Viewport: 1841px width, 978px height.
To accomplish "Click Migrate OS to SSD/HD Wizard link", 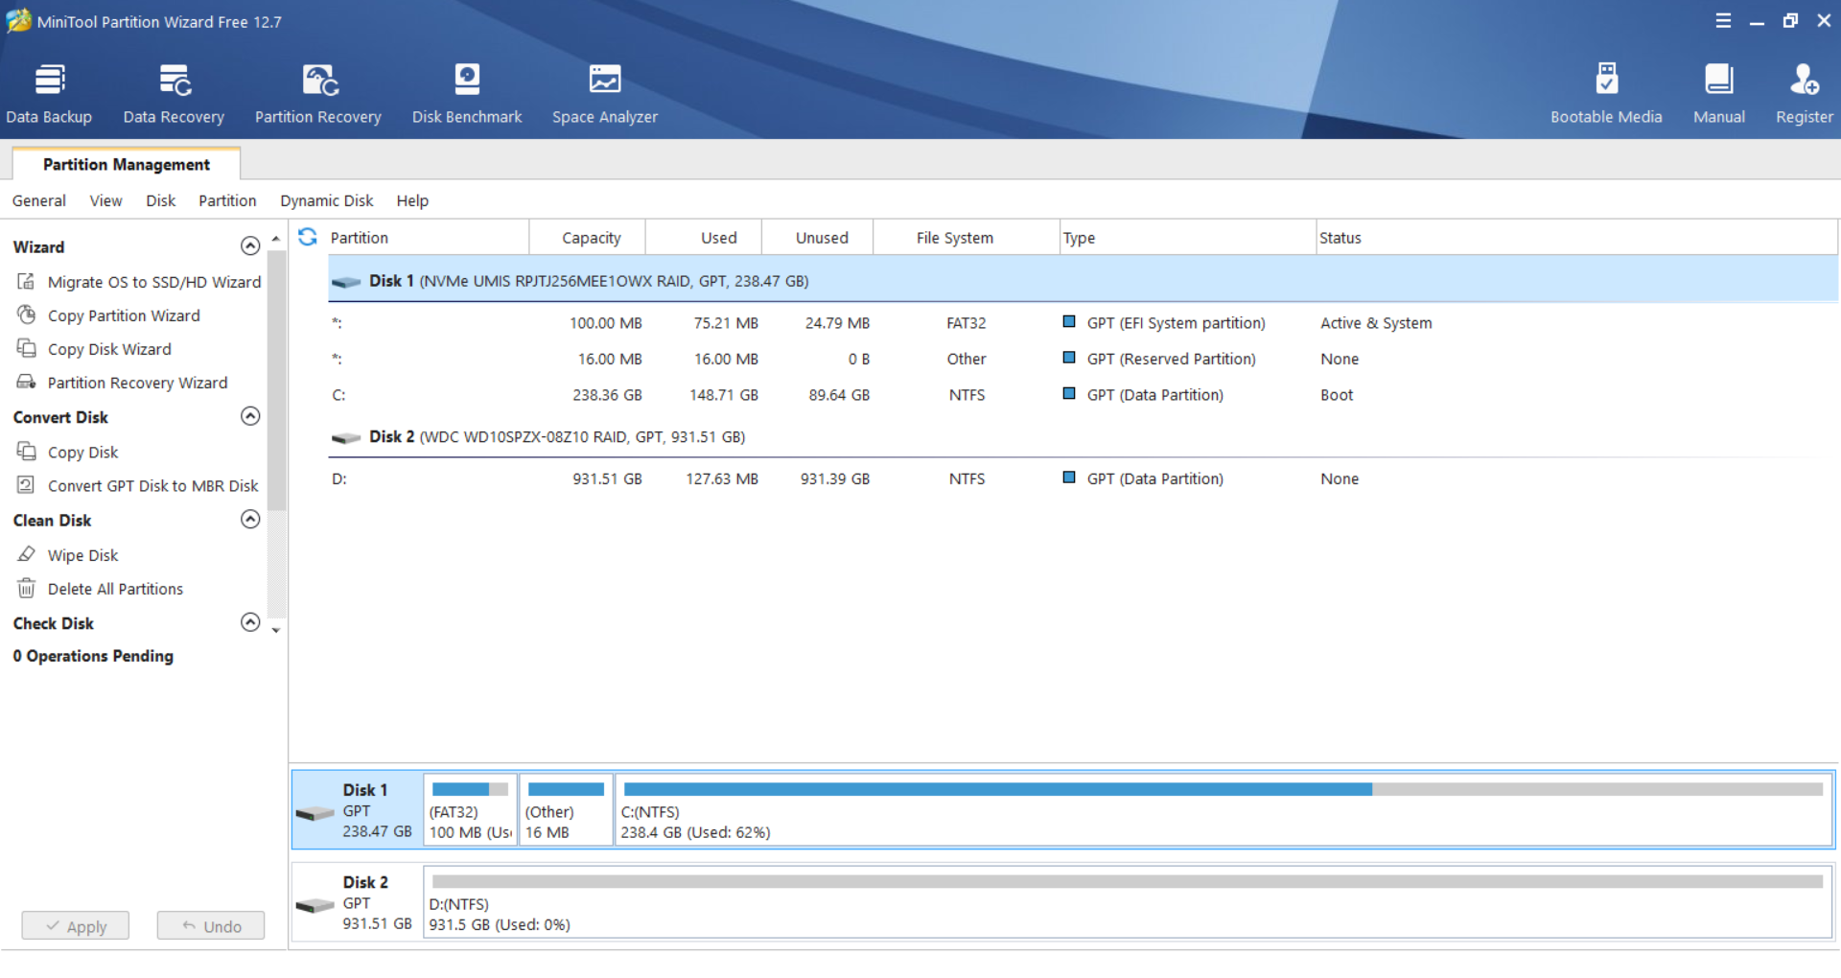I will click(154, 282).
